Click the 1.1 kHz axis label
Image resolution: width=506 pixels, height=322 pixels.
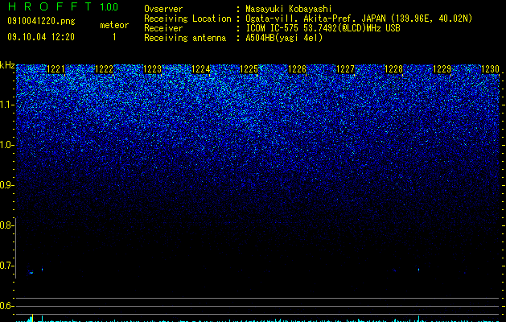pos(6,105)
